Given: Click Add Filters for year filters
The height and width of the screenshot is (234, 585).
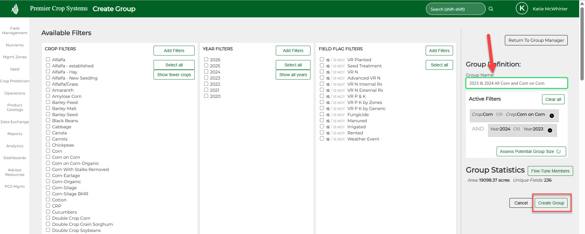Looking at the screenshot, I should (293, 51).
